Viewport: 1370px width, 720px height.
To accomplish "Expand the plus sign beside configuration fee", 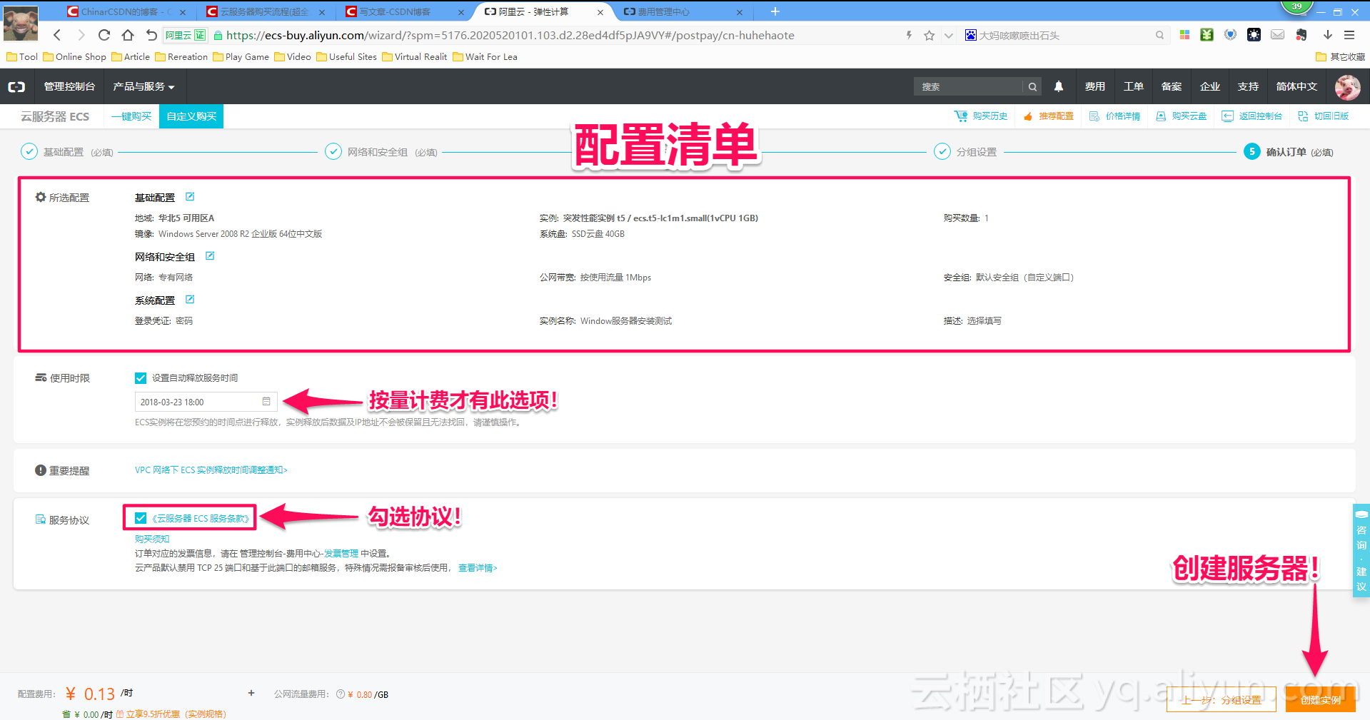I will 251,693.
